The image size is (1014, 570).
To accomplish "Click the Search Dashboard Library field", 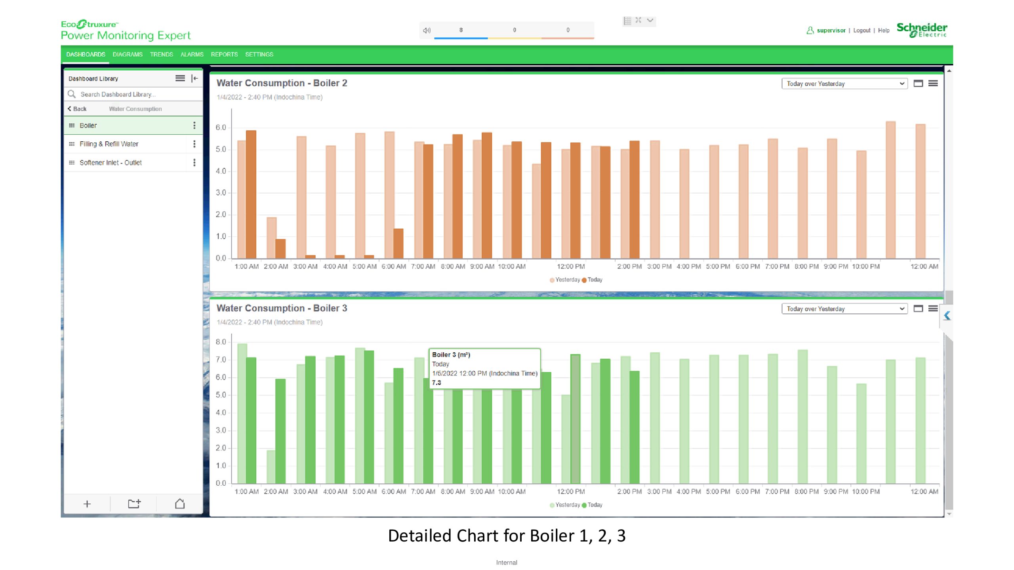I will click(x=135, y=94).
